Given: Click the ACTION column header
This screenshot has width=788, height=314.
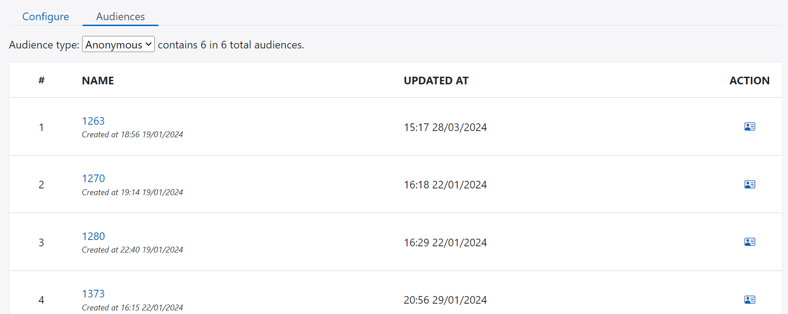Looking at the screenshot, I should point(749,80).
